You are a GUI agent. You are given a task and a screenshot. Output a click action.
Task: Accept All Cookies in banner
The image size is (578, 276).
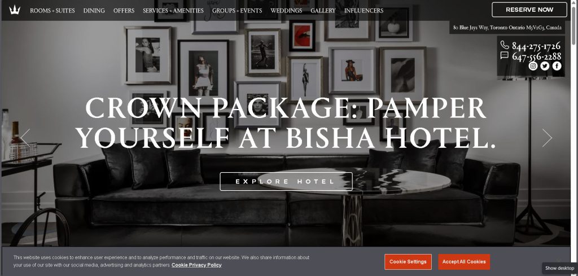click(464, 262)
